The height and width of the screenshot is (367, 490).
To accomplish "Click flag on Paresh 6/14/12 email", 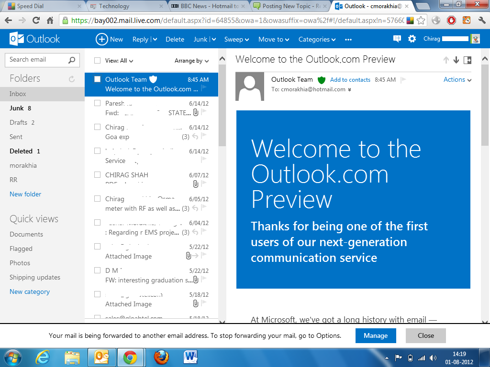I will tap(204, 111).
